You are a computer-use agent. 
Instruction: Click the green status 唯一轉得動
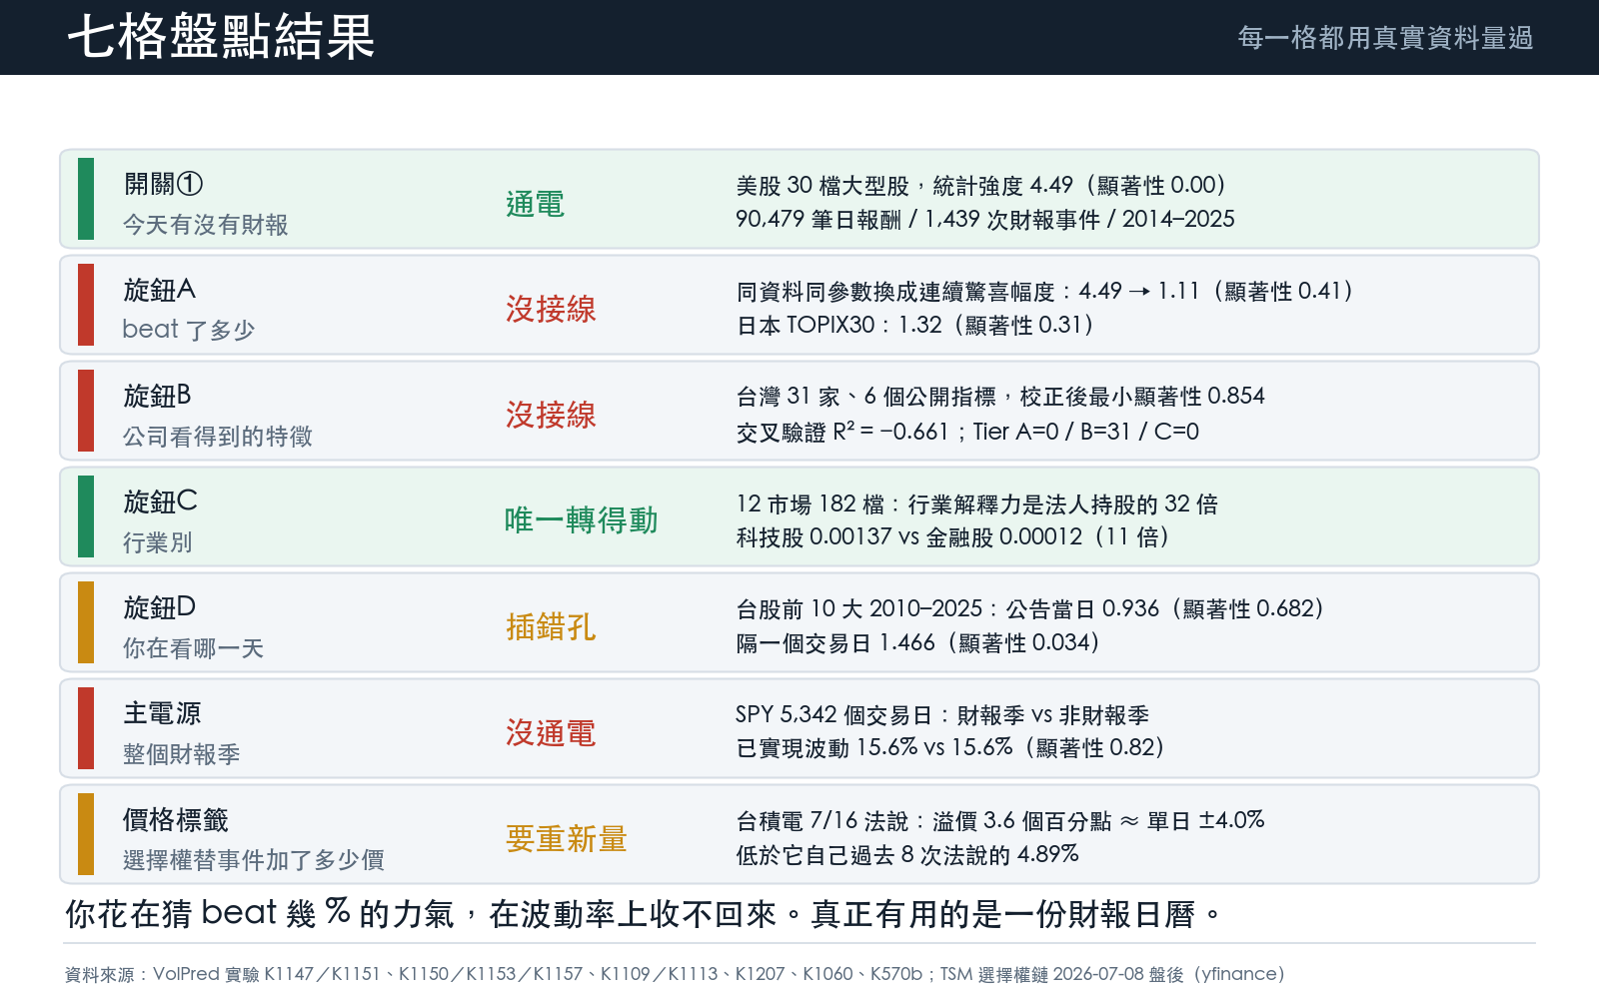pyautogui.click(x=581, y=520)
